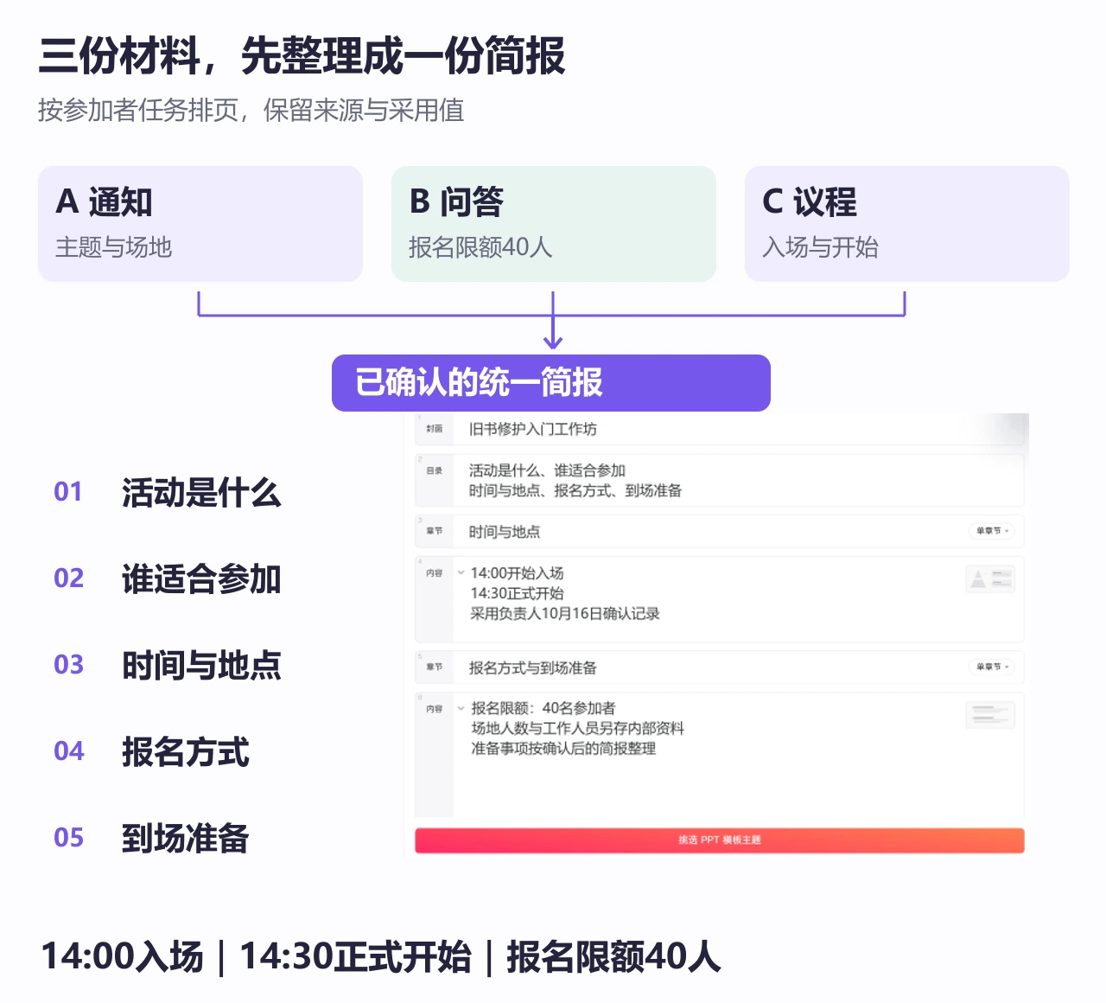Screen dimensions: 1106x1003
Task: Click chapter title 报名方式与到场准备
Action: tap(533, 668)
